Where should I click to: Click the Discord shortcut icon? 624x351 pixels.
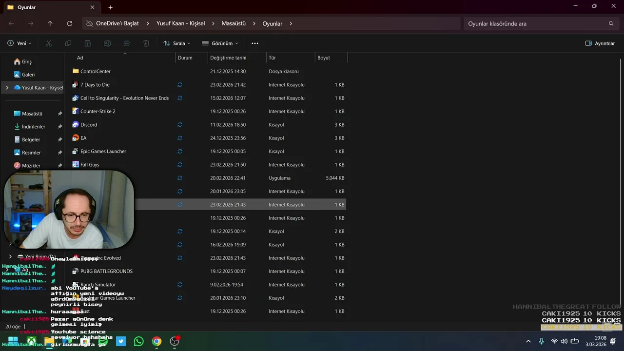coord(76,125)
